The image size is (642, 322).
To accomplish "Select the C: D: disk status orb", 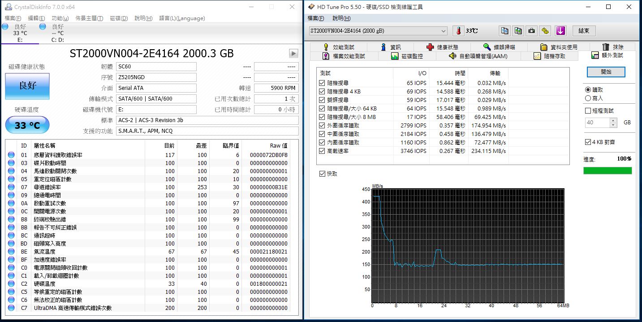I will pos(43,26).
